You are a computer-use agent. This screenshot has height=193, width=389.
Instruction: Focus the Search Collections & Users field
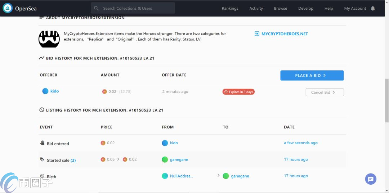[133, 8]
